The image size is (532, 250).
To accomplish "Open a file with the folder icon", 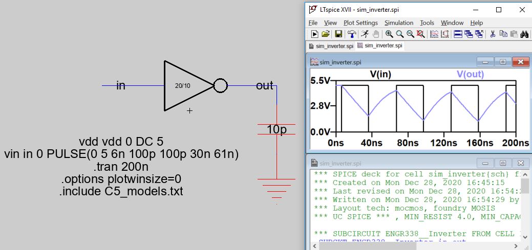I will pyautogui.click(x=325, y=34).
